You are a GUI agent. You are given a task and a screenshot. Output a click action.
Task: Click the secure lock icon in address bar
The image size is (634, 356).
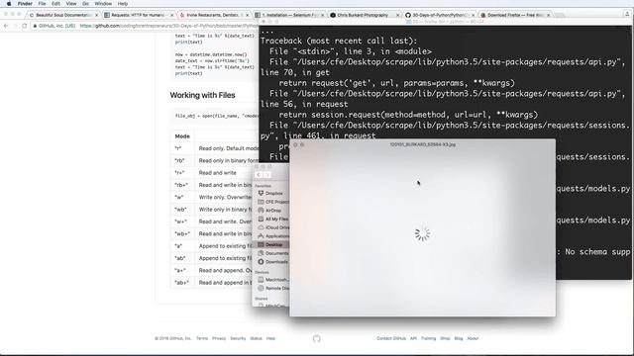coord(36,26)
